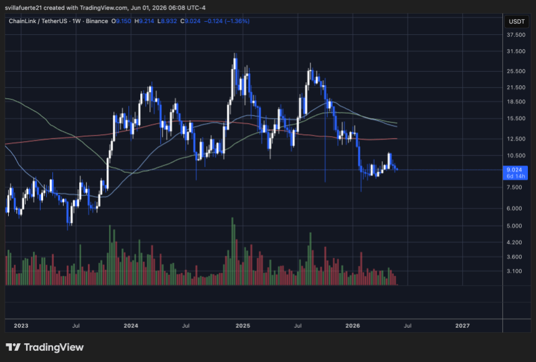Click the 2027 time axis label
The image size is (536, 362).
tap(462, 326)
